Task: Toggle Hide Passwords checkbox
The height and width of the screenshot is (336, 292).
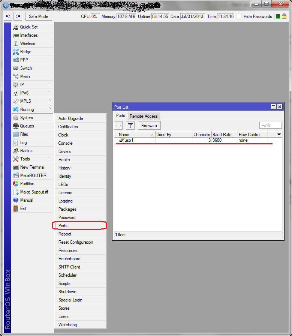Action: click(x=239, y=16)
